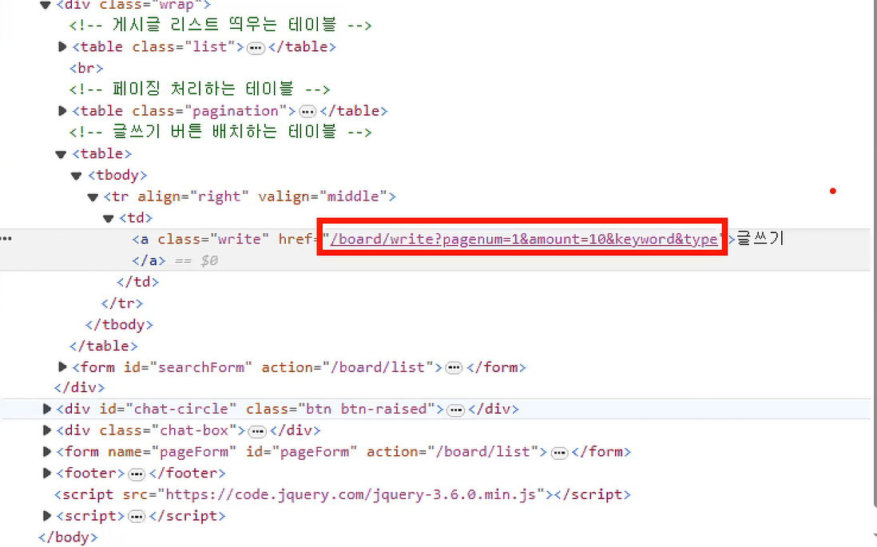Click the class="btn btn-raised" attribute
The image size is (877, 547).
pyautogui.click(x=340, y=409)
